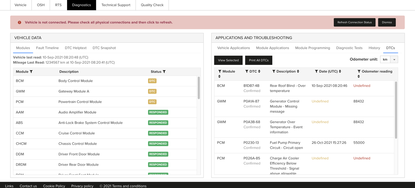Open the Privacy policy footer link

82,186
